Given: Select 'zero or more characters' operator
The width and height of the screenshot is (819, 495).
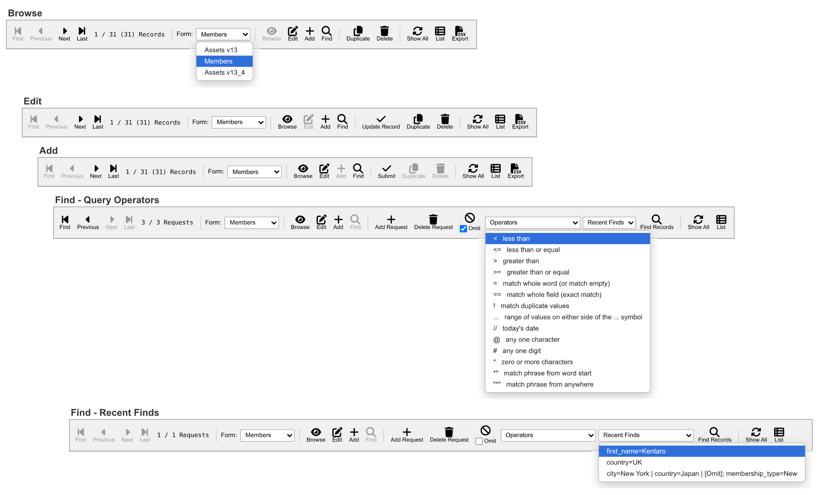Looking at the screenshot, I should pos(567,362).
